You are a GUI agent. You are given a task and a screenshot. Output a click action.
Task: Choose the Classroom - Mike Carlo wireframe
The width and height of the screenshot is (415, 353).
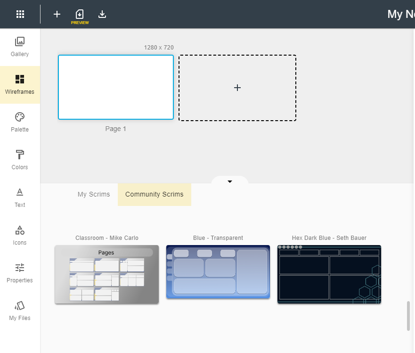click(107, 274)
